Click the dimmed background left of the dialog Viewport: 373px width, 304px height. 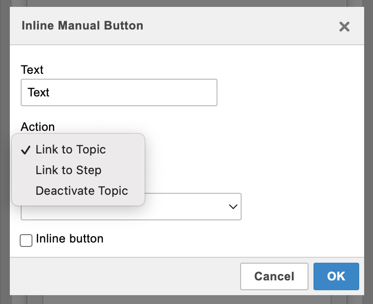[4, 148]
